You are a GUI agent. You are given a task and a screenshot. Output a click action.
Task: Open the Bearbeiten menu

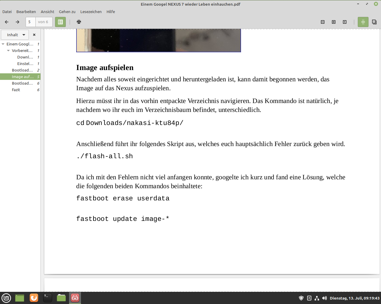pyautogui.click(x=26, y=12)
